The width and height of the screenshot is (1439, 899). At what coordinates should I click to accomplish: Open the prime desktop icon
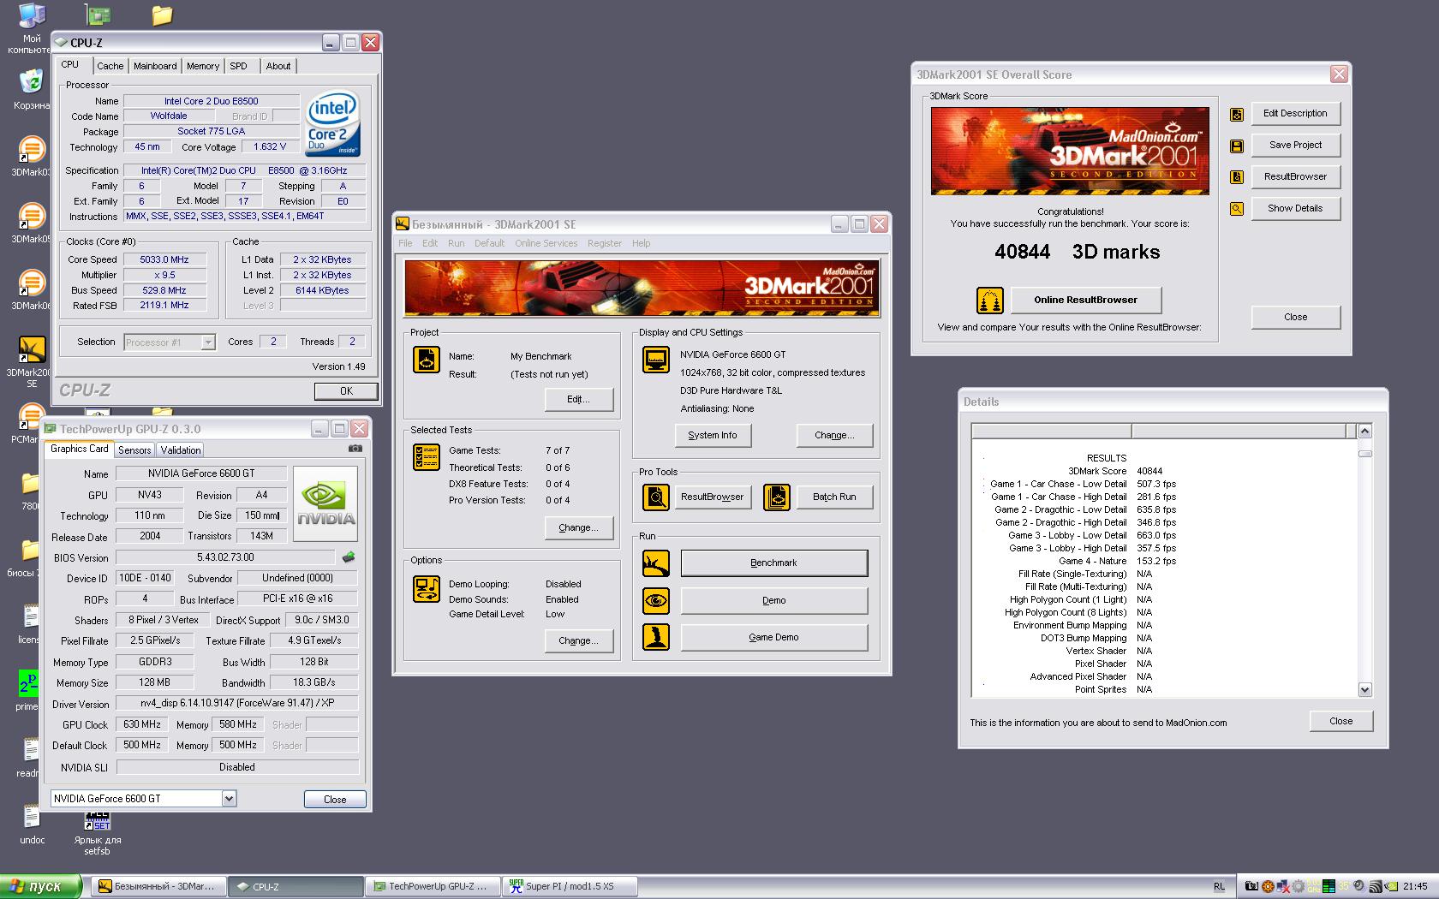click(27, 690)
